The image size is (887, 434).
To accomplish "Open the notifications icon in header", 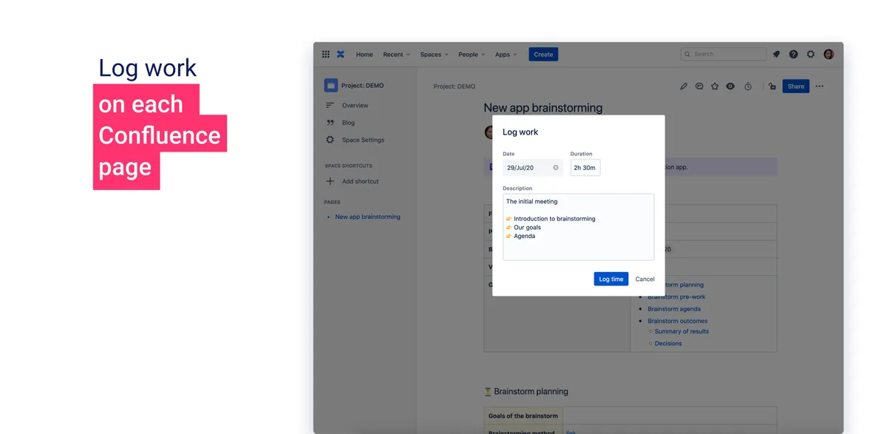I will (x=776, y=54).
